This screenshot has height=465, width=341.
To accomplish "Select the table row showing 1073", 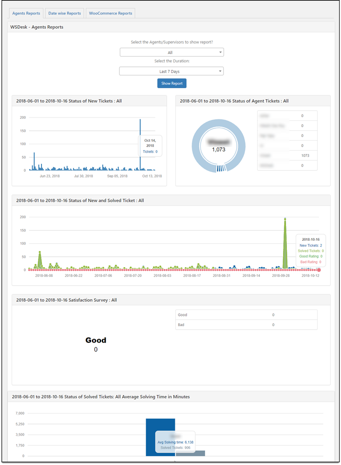I will point(287,155).
